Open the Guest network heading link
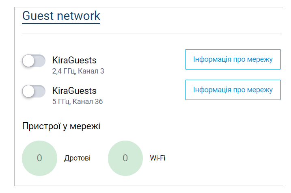Screen dimensions: 291x193 (61, 16)
